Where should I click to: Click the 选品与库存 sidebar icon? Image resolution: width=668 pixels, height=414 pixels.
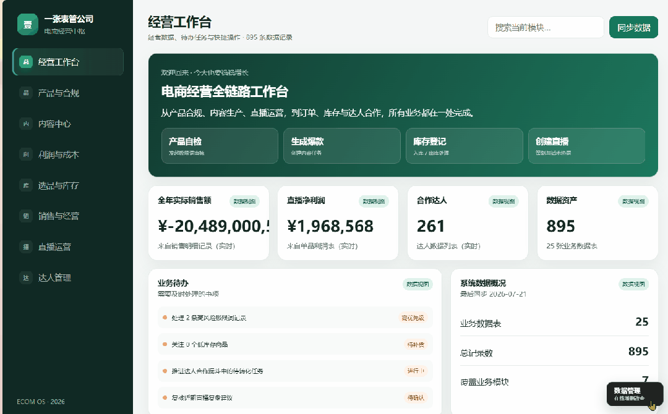click(26, 185)
